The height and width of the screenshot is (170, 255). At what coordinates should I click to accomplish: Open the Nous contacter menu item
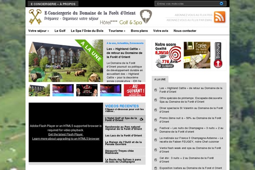coord(185,31)
